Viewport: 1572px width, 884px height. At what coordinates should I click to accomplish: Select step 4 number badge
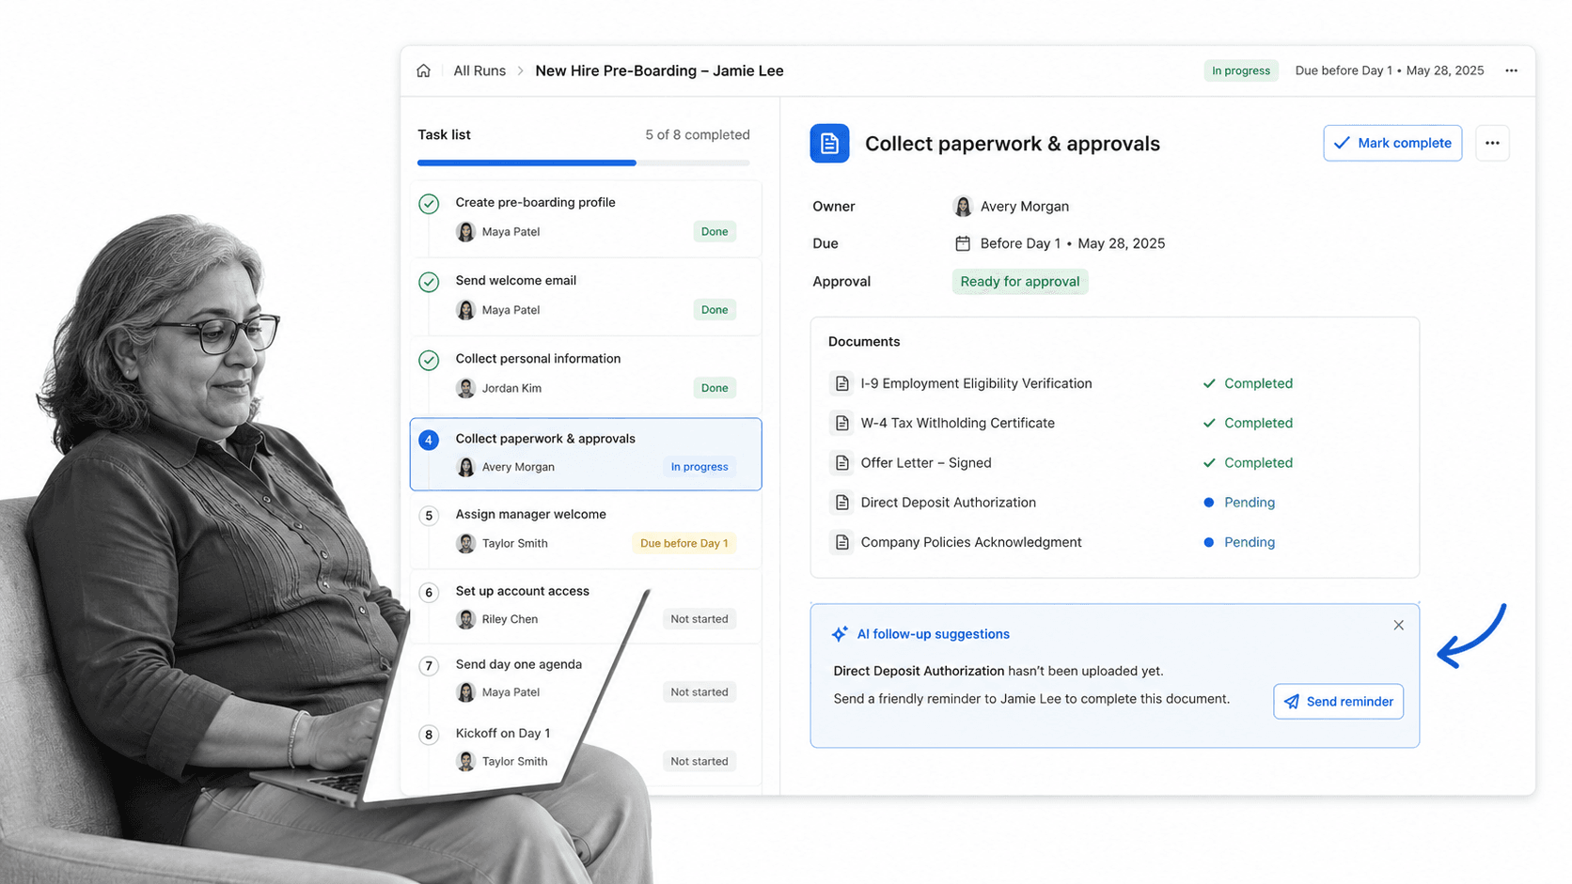(x=429, y=440)
